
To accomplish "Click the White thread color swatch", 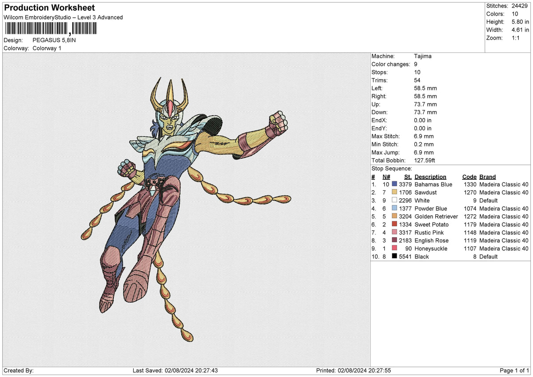I will (x=394, y=201).
